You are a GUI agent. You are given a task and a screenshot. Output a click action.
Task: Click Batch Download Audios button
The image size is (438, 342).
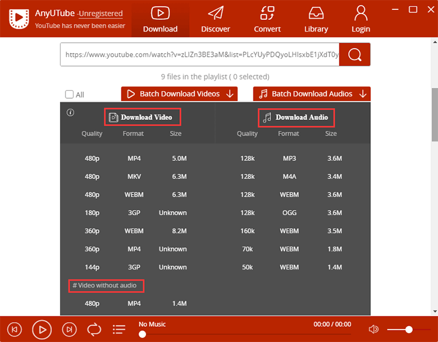[x=312, y=94]
